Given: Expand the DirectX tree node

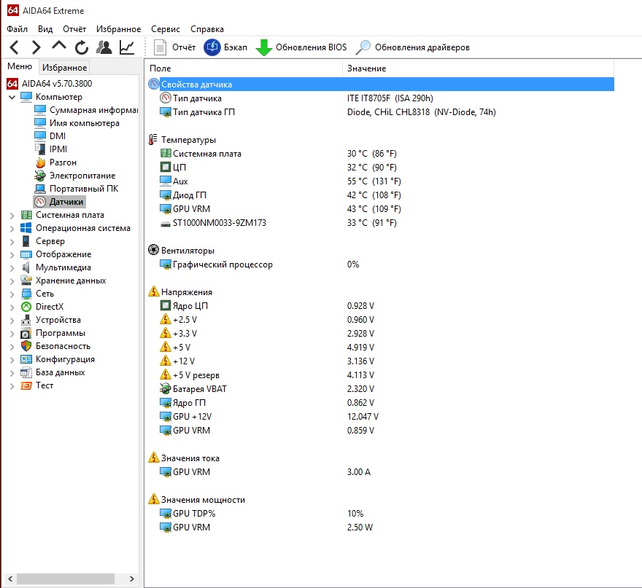Looking at the screenshot, I should pos(12,307).
